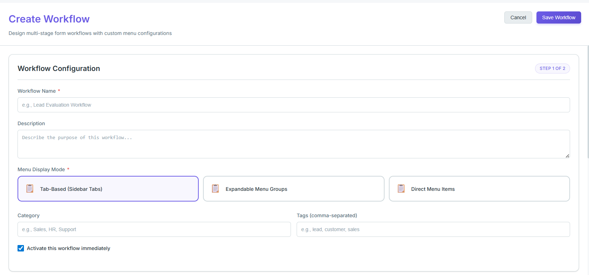Click the Create Workflow page title
Image resolution: width=589 pixels, height=275 pixels.
49,19
